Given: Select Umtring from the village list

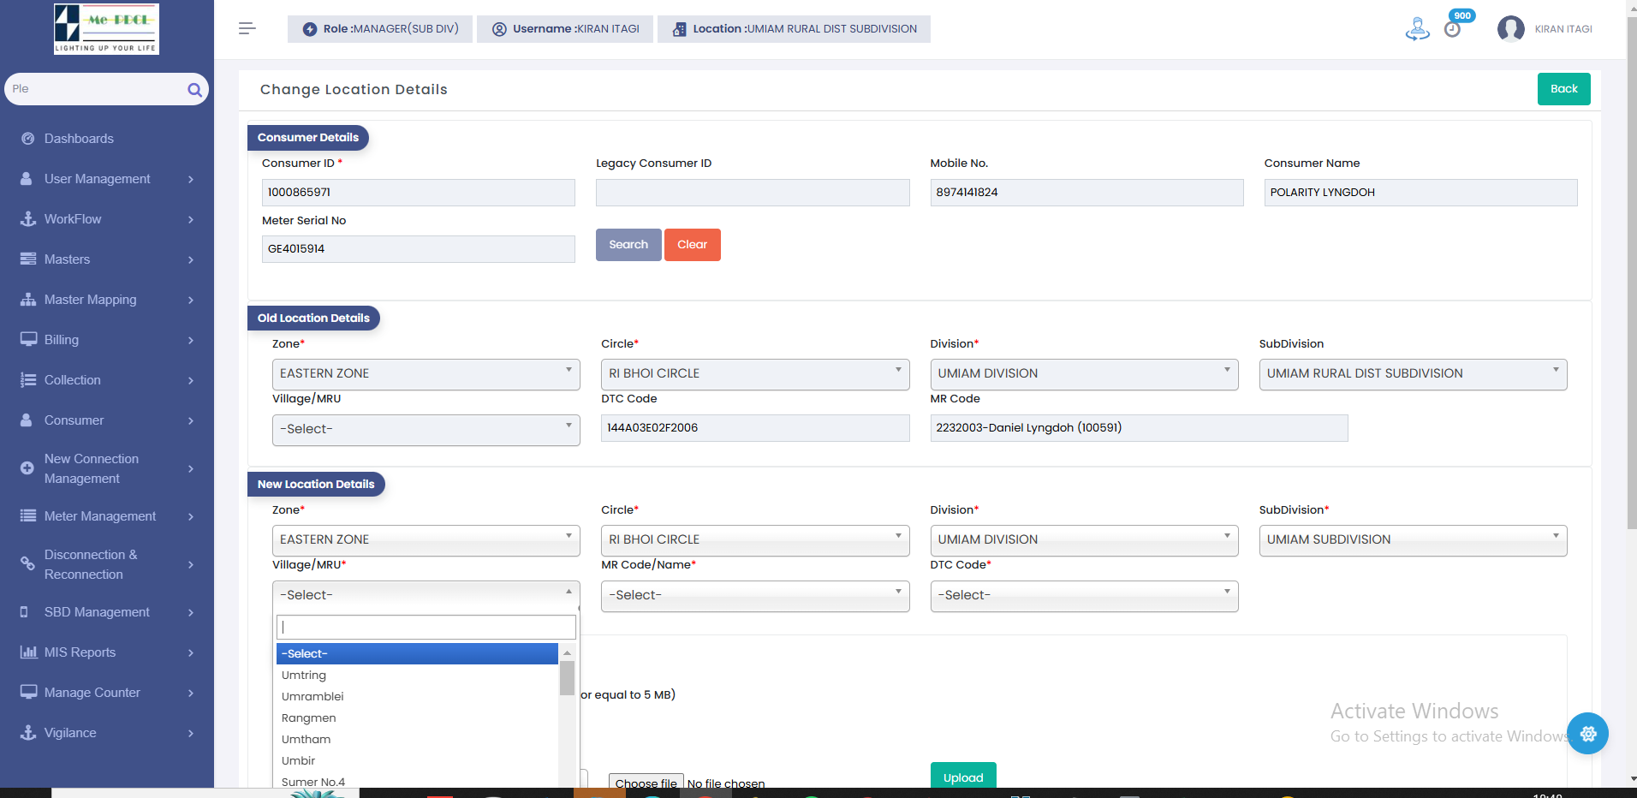Looking at the screenshot, I should click(x=417, y=676).
